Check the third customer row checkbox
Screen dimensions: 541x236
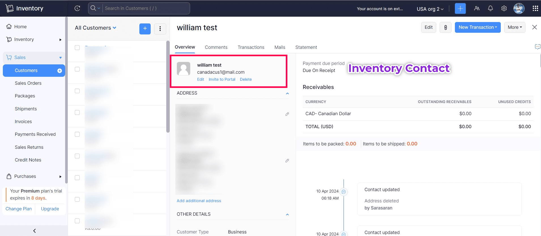(x=77, y=91)
